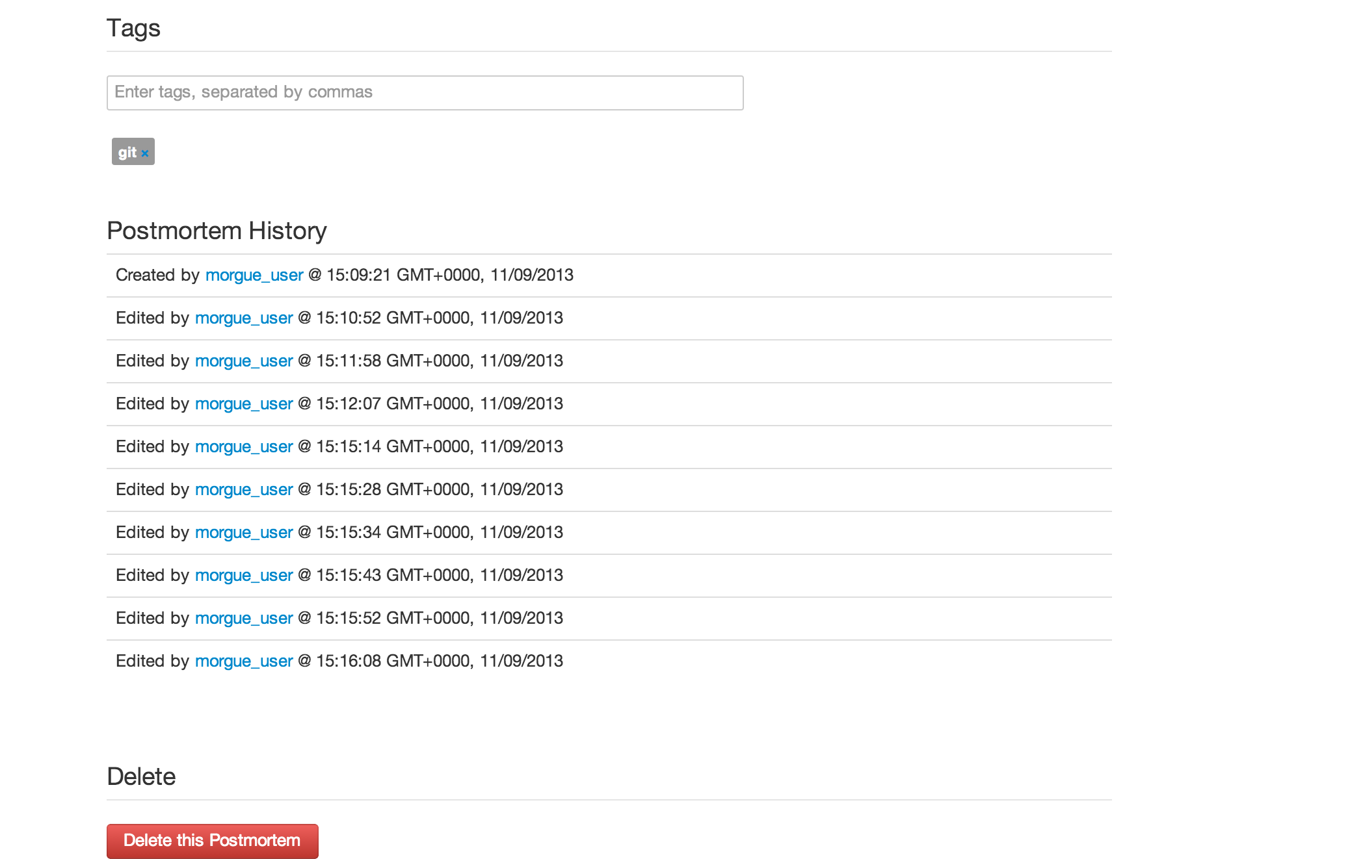1350x859 pixels.
Task: Click the Postmortem History heading
Action: point(217,231)
